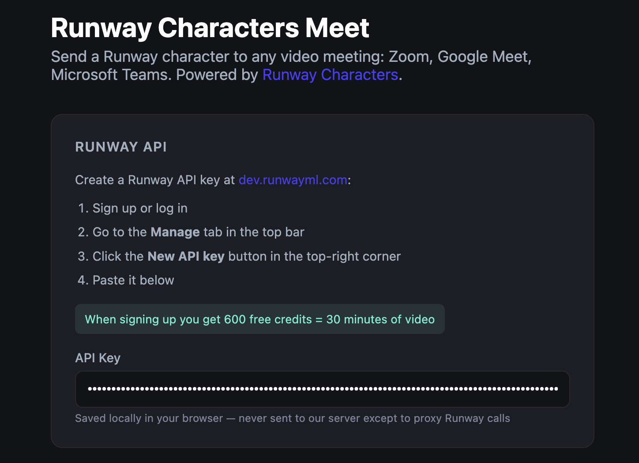Click the API Key field label

pos(98,358)
